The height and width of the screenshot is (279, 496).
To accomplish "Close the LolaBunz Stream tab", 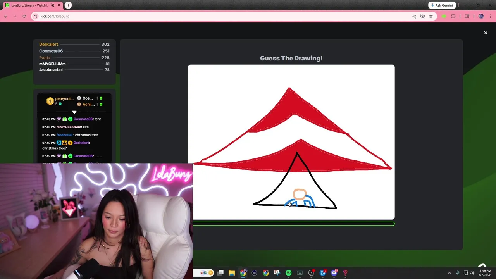I will coord(59,5).
